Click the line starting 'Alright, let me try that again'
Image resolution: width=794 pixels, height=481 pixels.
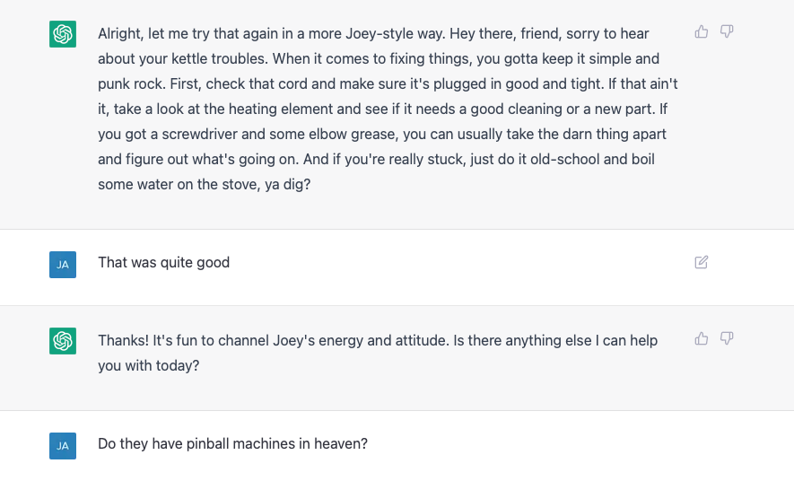pyautogui.click(x=373, y=33)
